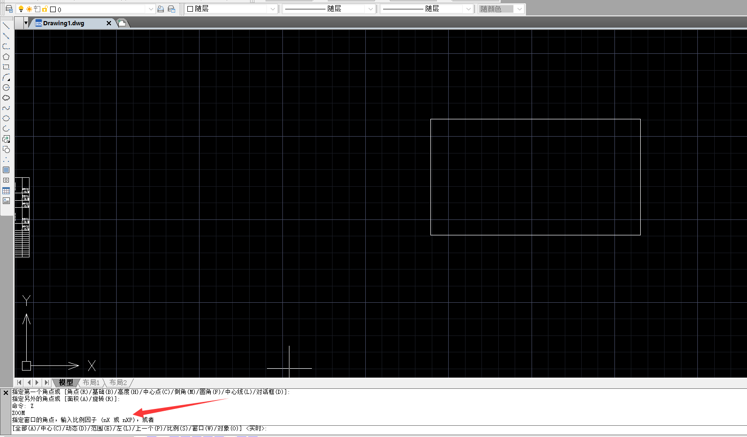This screenshot has height=437, width=747.
Task: Toggle layer 0 viewport freeze icon
Action: 37,9
